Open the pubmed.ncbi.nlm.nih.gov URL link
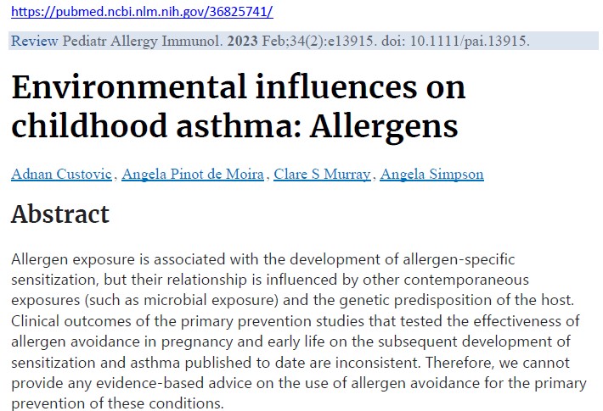The image size is (603, 411). click(142, 11)
